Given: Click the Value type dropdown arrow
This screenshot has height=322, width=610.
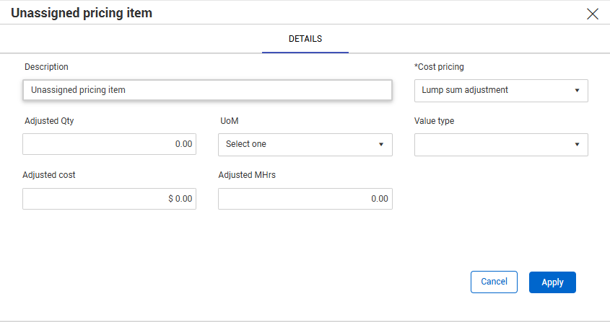Looking at the screenshot, I should point(577,145).
